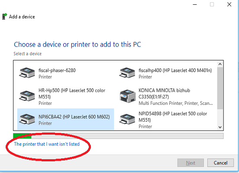Select the NPID54898 (HP LaserJet 500 color M551) label

[x=173, y=117]
